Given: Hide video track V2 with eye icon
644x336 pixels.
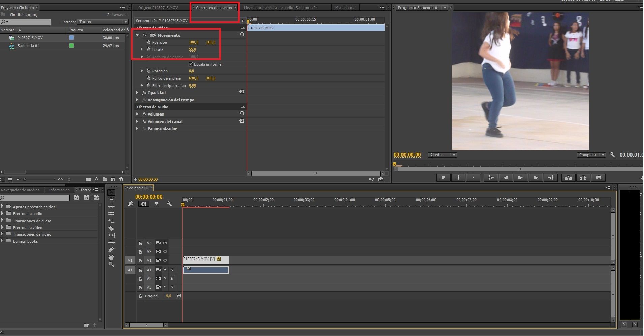Looking at the screenshot, I should pos(165,251).
